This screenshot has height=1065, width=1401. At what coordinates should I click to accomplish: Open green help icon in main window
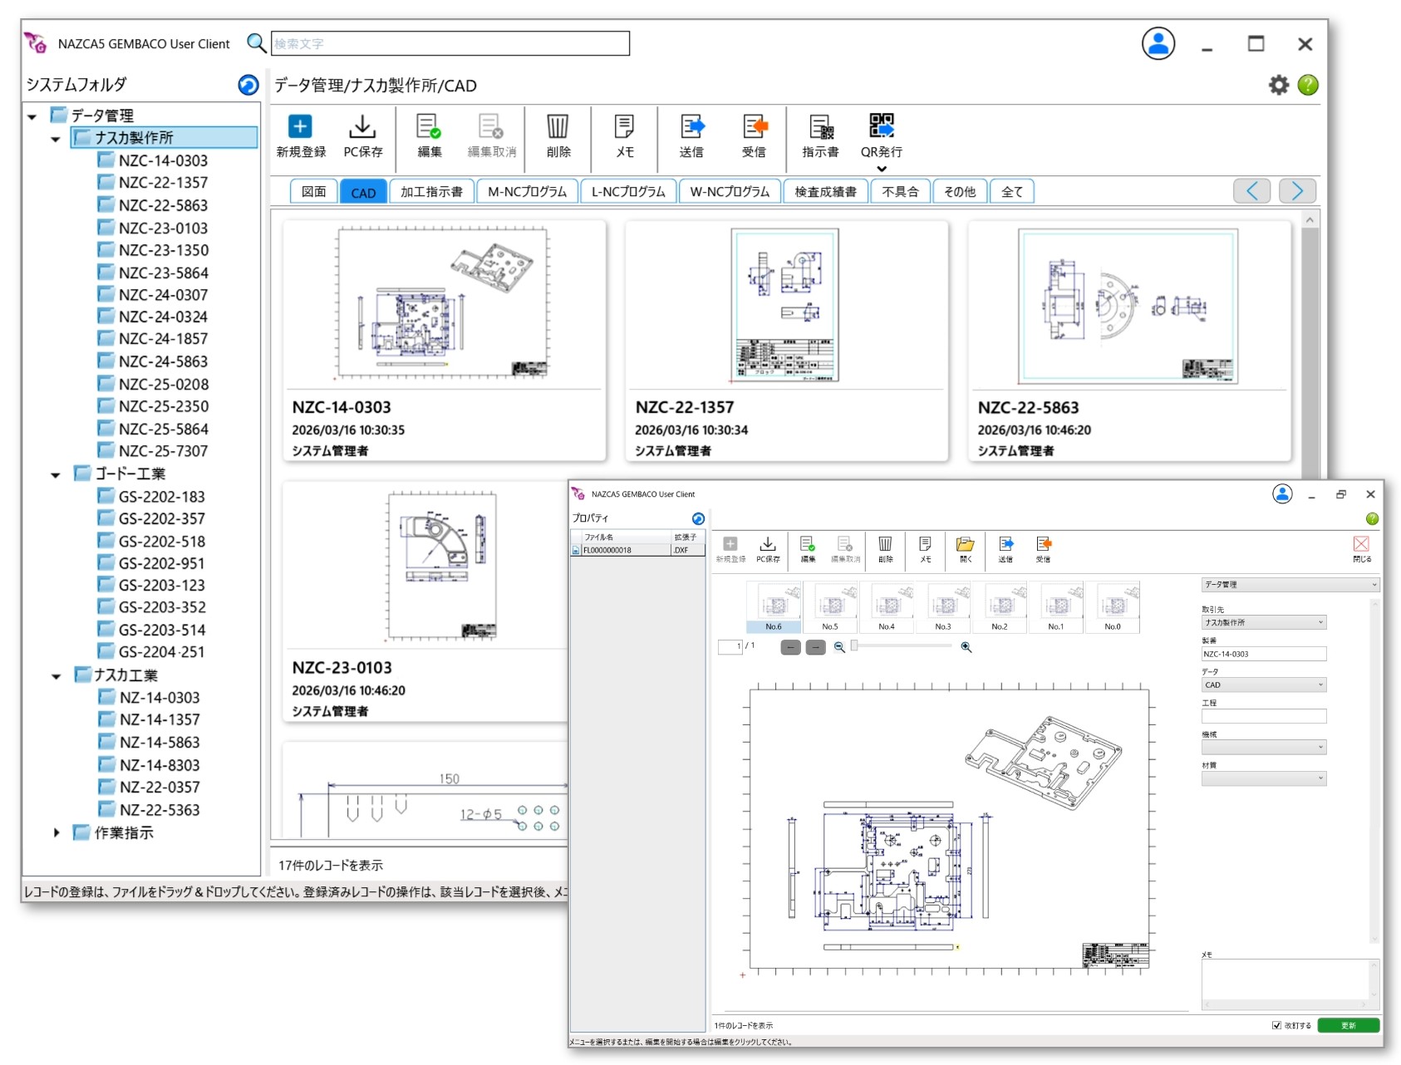pos(1308,85)
